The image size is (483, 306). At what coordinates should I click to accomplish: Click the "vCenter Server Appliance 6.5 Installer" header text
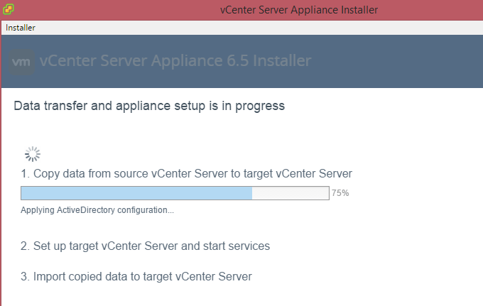pos(175,61)
